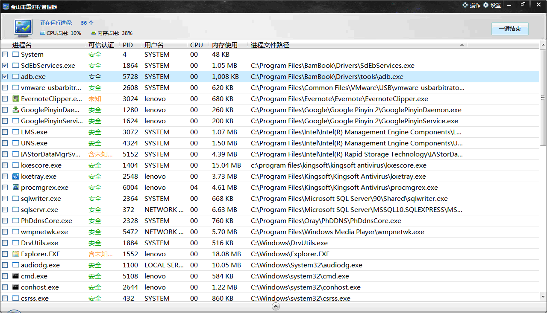Image resolution: width=547 pixels, height=313 pixels.
Task: Check the sqlwriter.exe process checkbox
Action: [5, 199]
